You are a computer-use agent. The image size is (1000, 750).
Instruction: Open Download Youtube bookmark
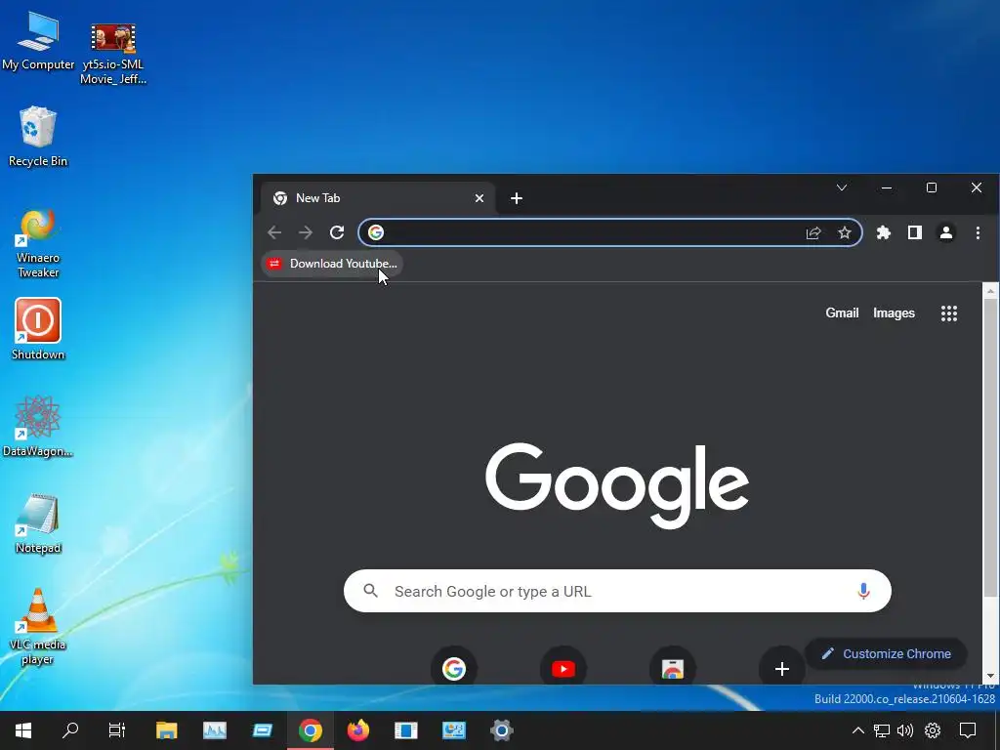[332, 264]
